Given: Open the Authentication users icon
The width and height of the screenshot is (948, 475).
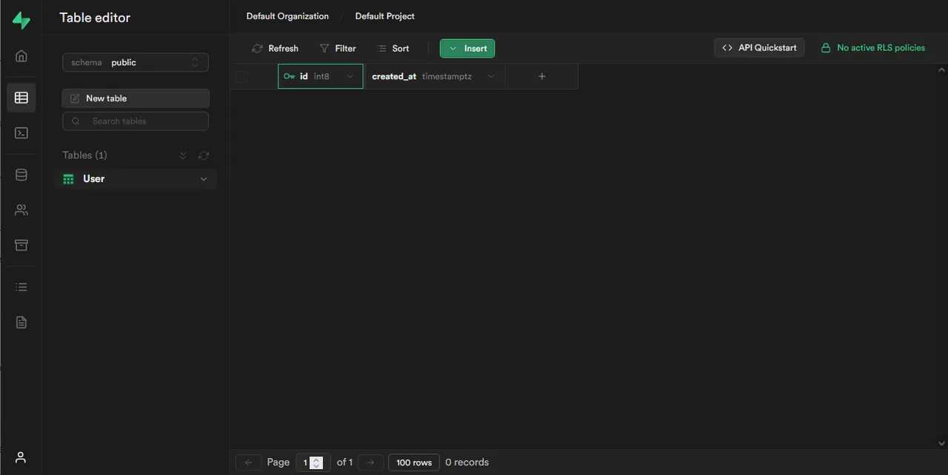Looking at the screenshot, I should 21,210.
